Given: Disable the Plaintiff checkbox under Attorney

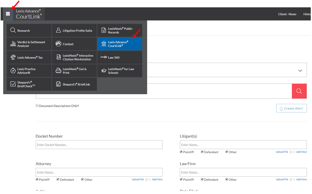Looking at the screenshot, I should tap(37, 179).
